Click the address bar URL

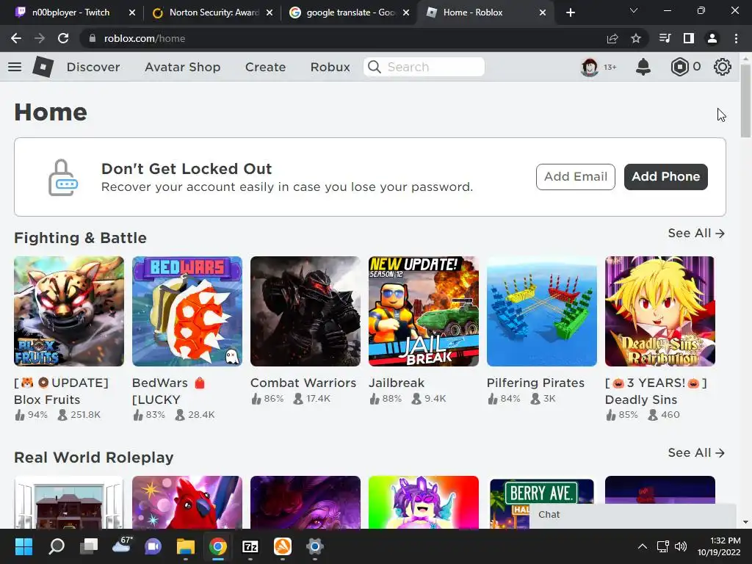(145, 38)
